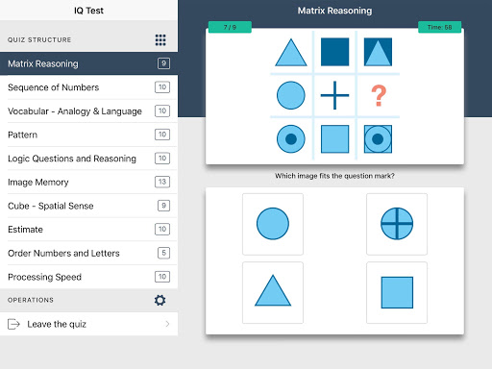Click Order Numbers and Letters badge 5
Screen dimensions: 492x369
click(163, 253)
